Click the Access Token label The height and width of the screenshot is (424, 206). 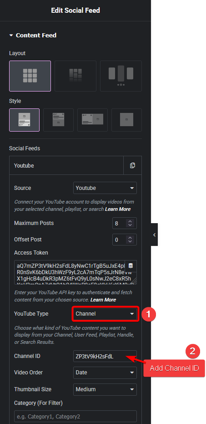click(x=31, y=253)
